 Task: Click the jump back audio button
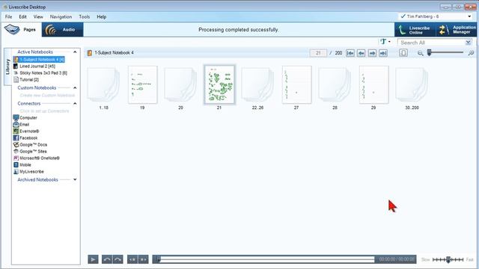click(x=106, y=259)
